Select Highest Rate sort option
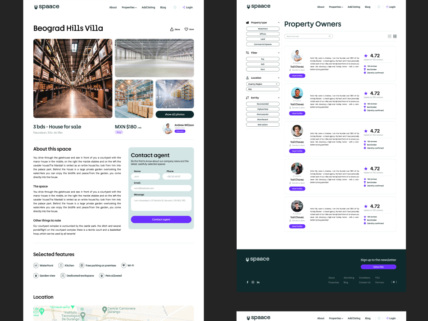The width and height of the screenshot is (428, 321). click(263, 109)
